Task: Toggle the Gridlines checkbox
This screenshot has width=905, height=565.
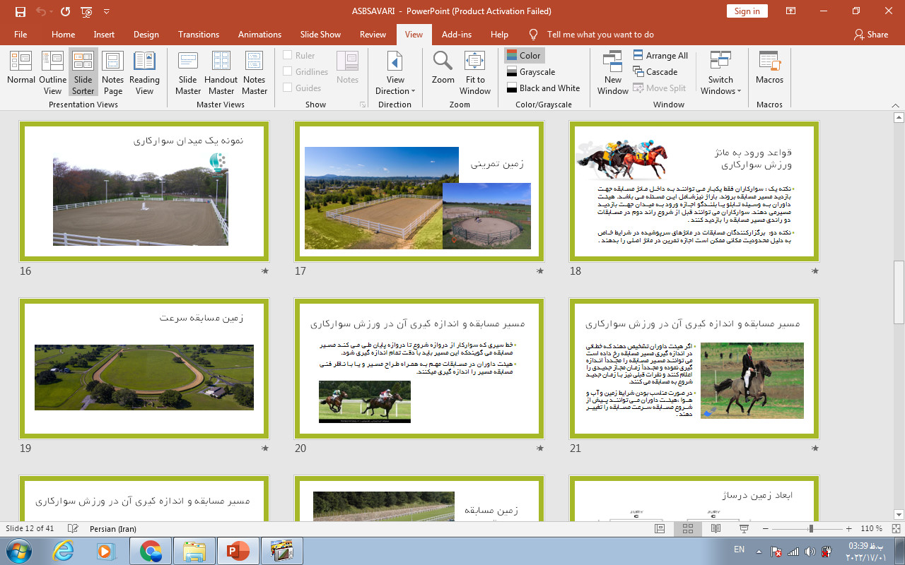Action: tap(288, 72)
